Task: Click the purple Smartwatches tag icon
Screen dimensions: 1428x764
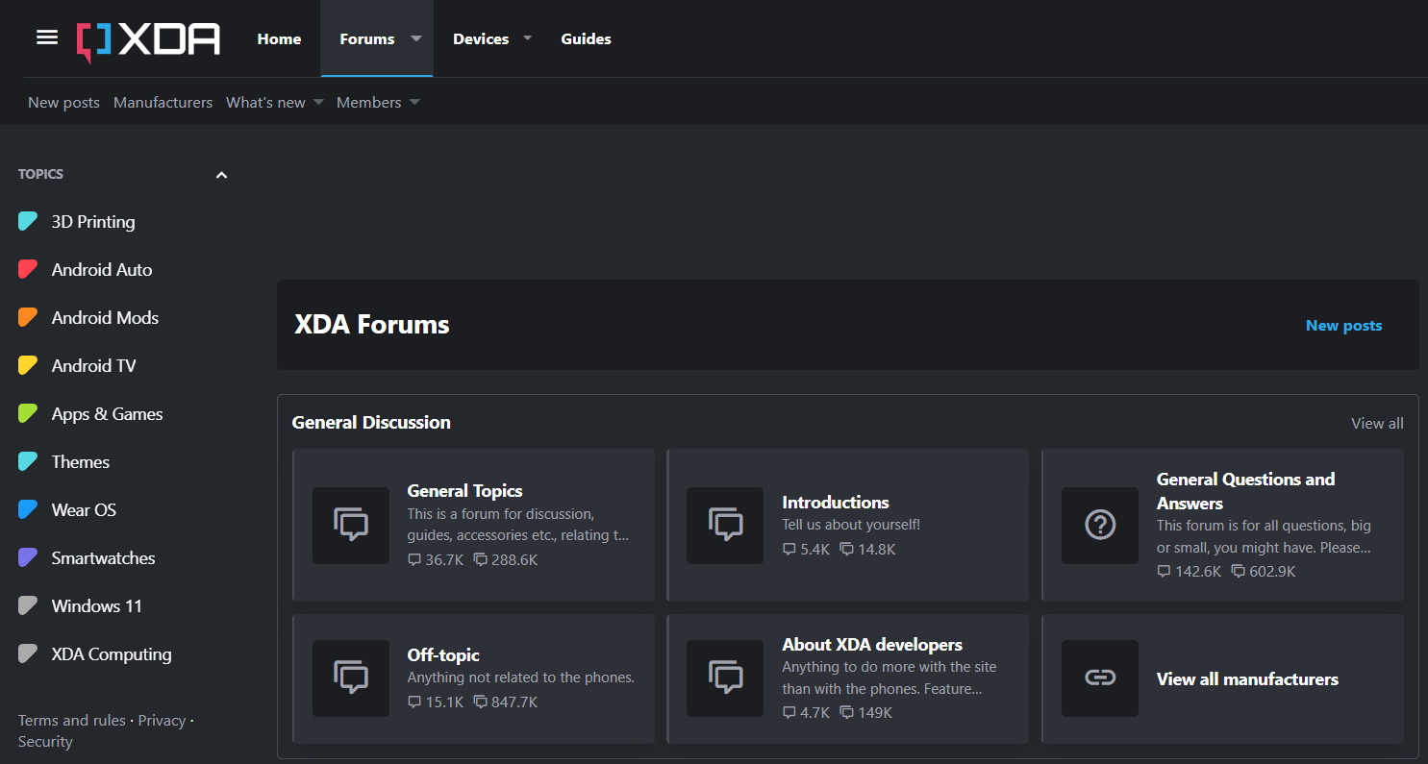Action: click(x=28, y=558)
